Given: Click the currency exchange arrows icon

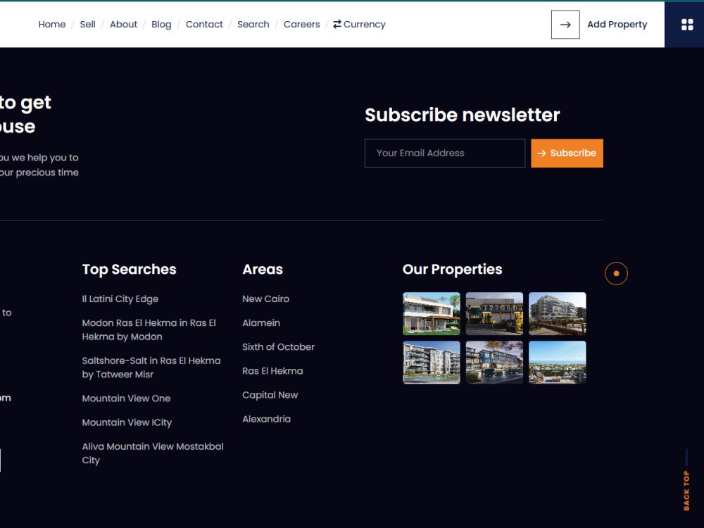Looking at the screenshot, I should point(337,24).
